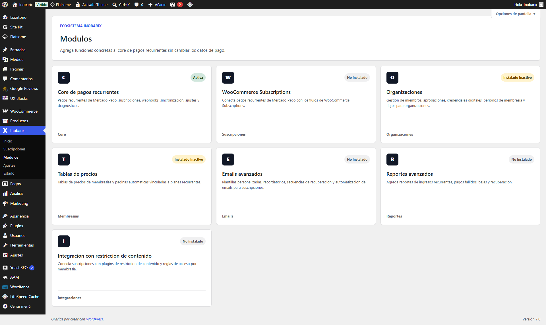The width and height of the screenshot is (546, 325).
Task: Click the Activa badge on the Core card
Action: 198,78
